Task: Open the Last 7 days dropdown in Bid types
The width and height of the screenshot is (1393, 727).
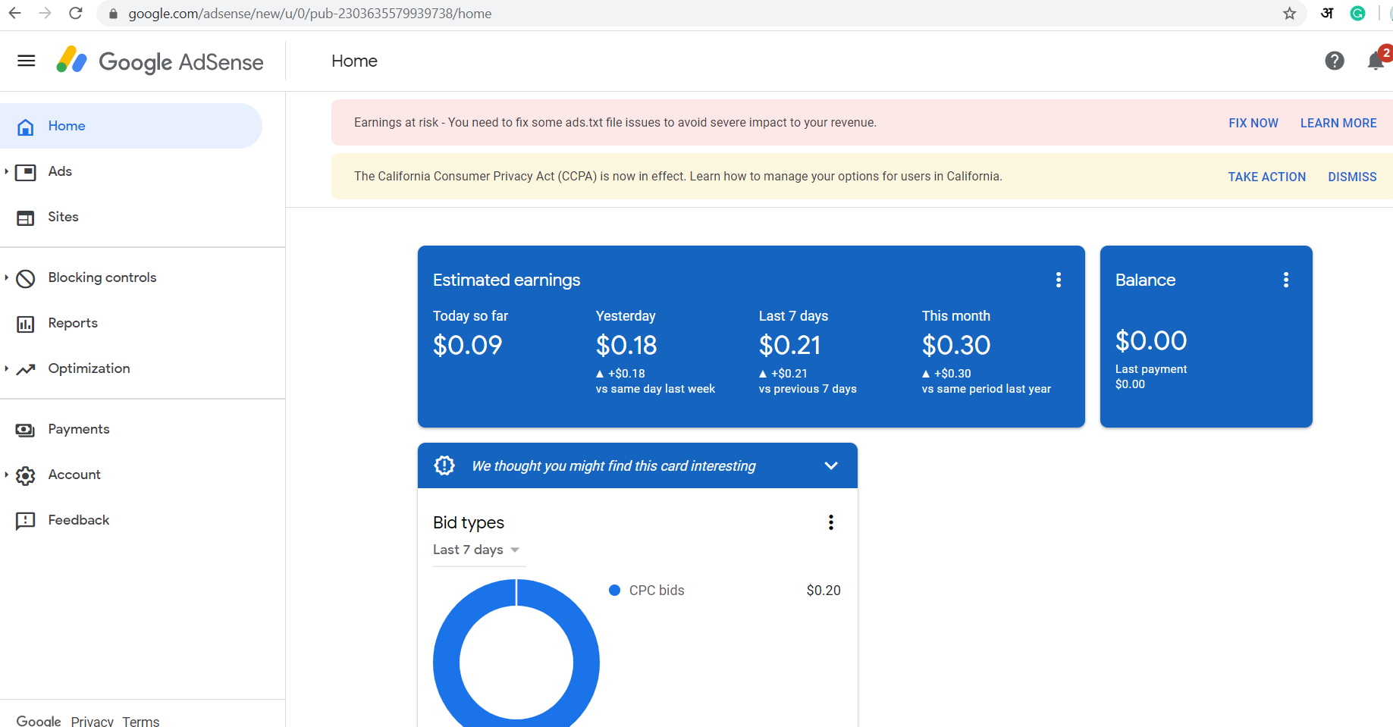Action: click(478, 550)
